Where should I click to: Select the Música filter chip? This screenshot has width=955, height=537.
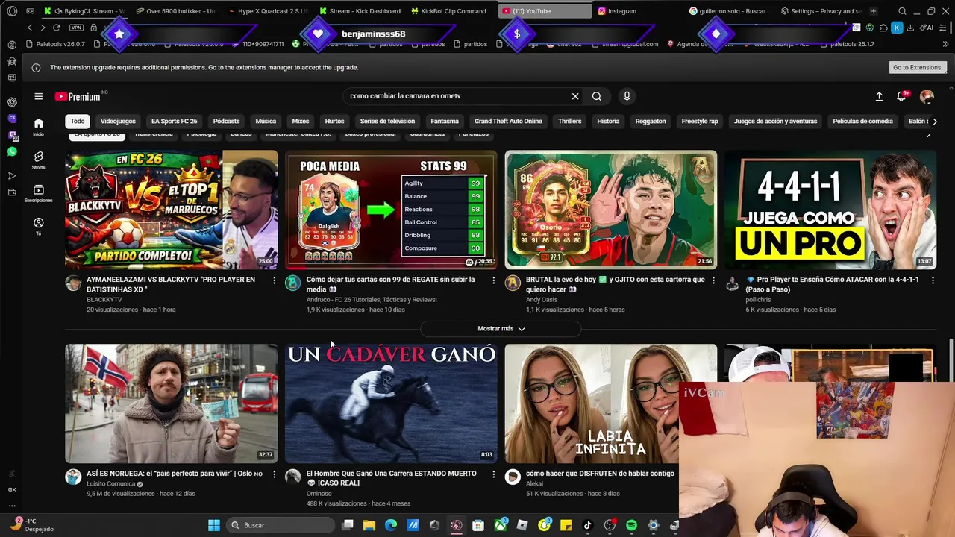pos(266,121)
